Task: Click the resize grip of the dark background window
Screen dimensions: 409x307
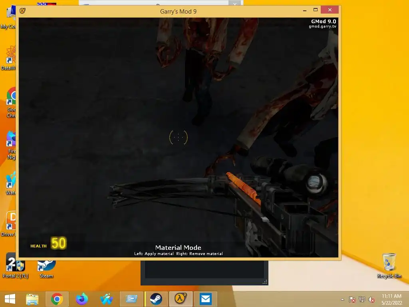Action: (x=265, y=282)
